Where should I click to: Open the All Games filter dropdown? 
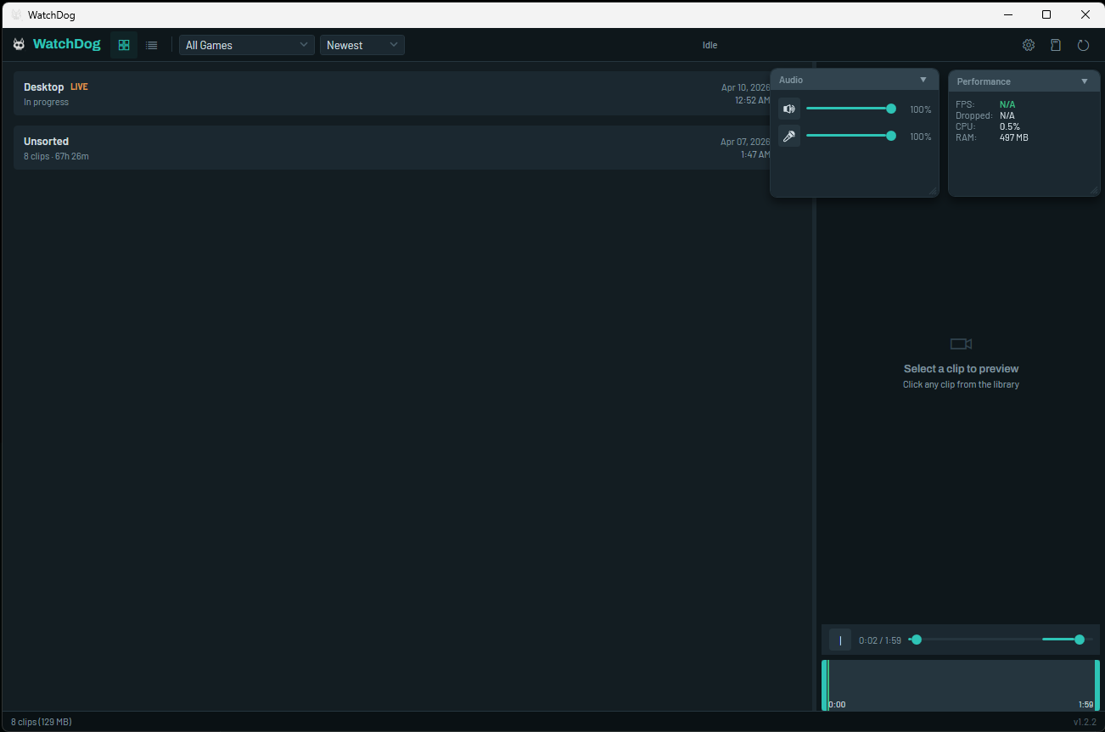coord(246,44)
